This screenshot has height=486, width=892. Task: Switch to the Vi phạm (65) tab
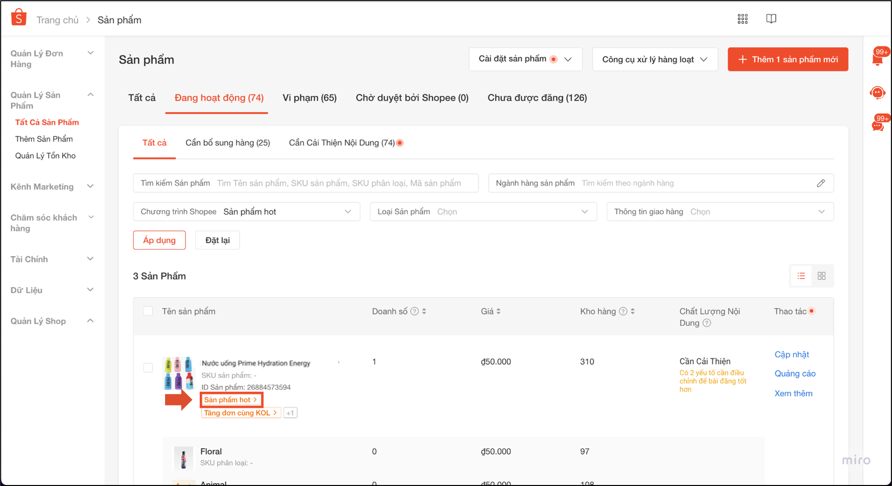pyautogui.click(x=309, y=98)
